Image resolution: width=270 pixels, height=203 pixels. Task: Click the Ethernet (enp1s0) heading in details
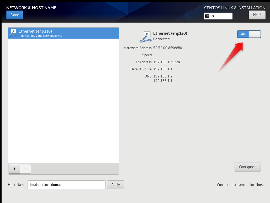pyautogui.click(x=170, y=33)
